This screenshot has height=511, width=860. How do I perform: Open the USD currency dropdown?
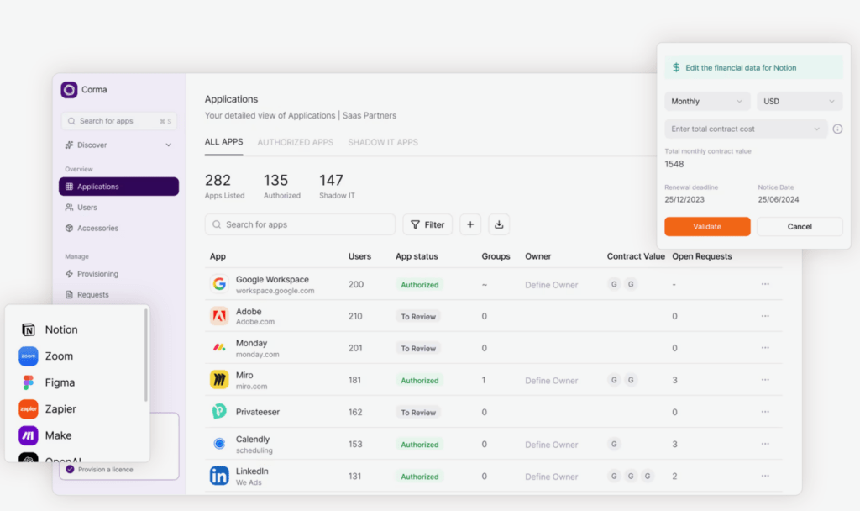click(799, 100)
